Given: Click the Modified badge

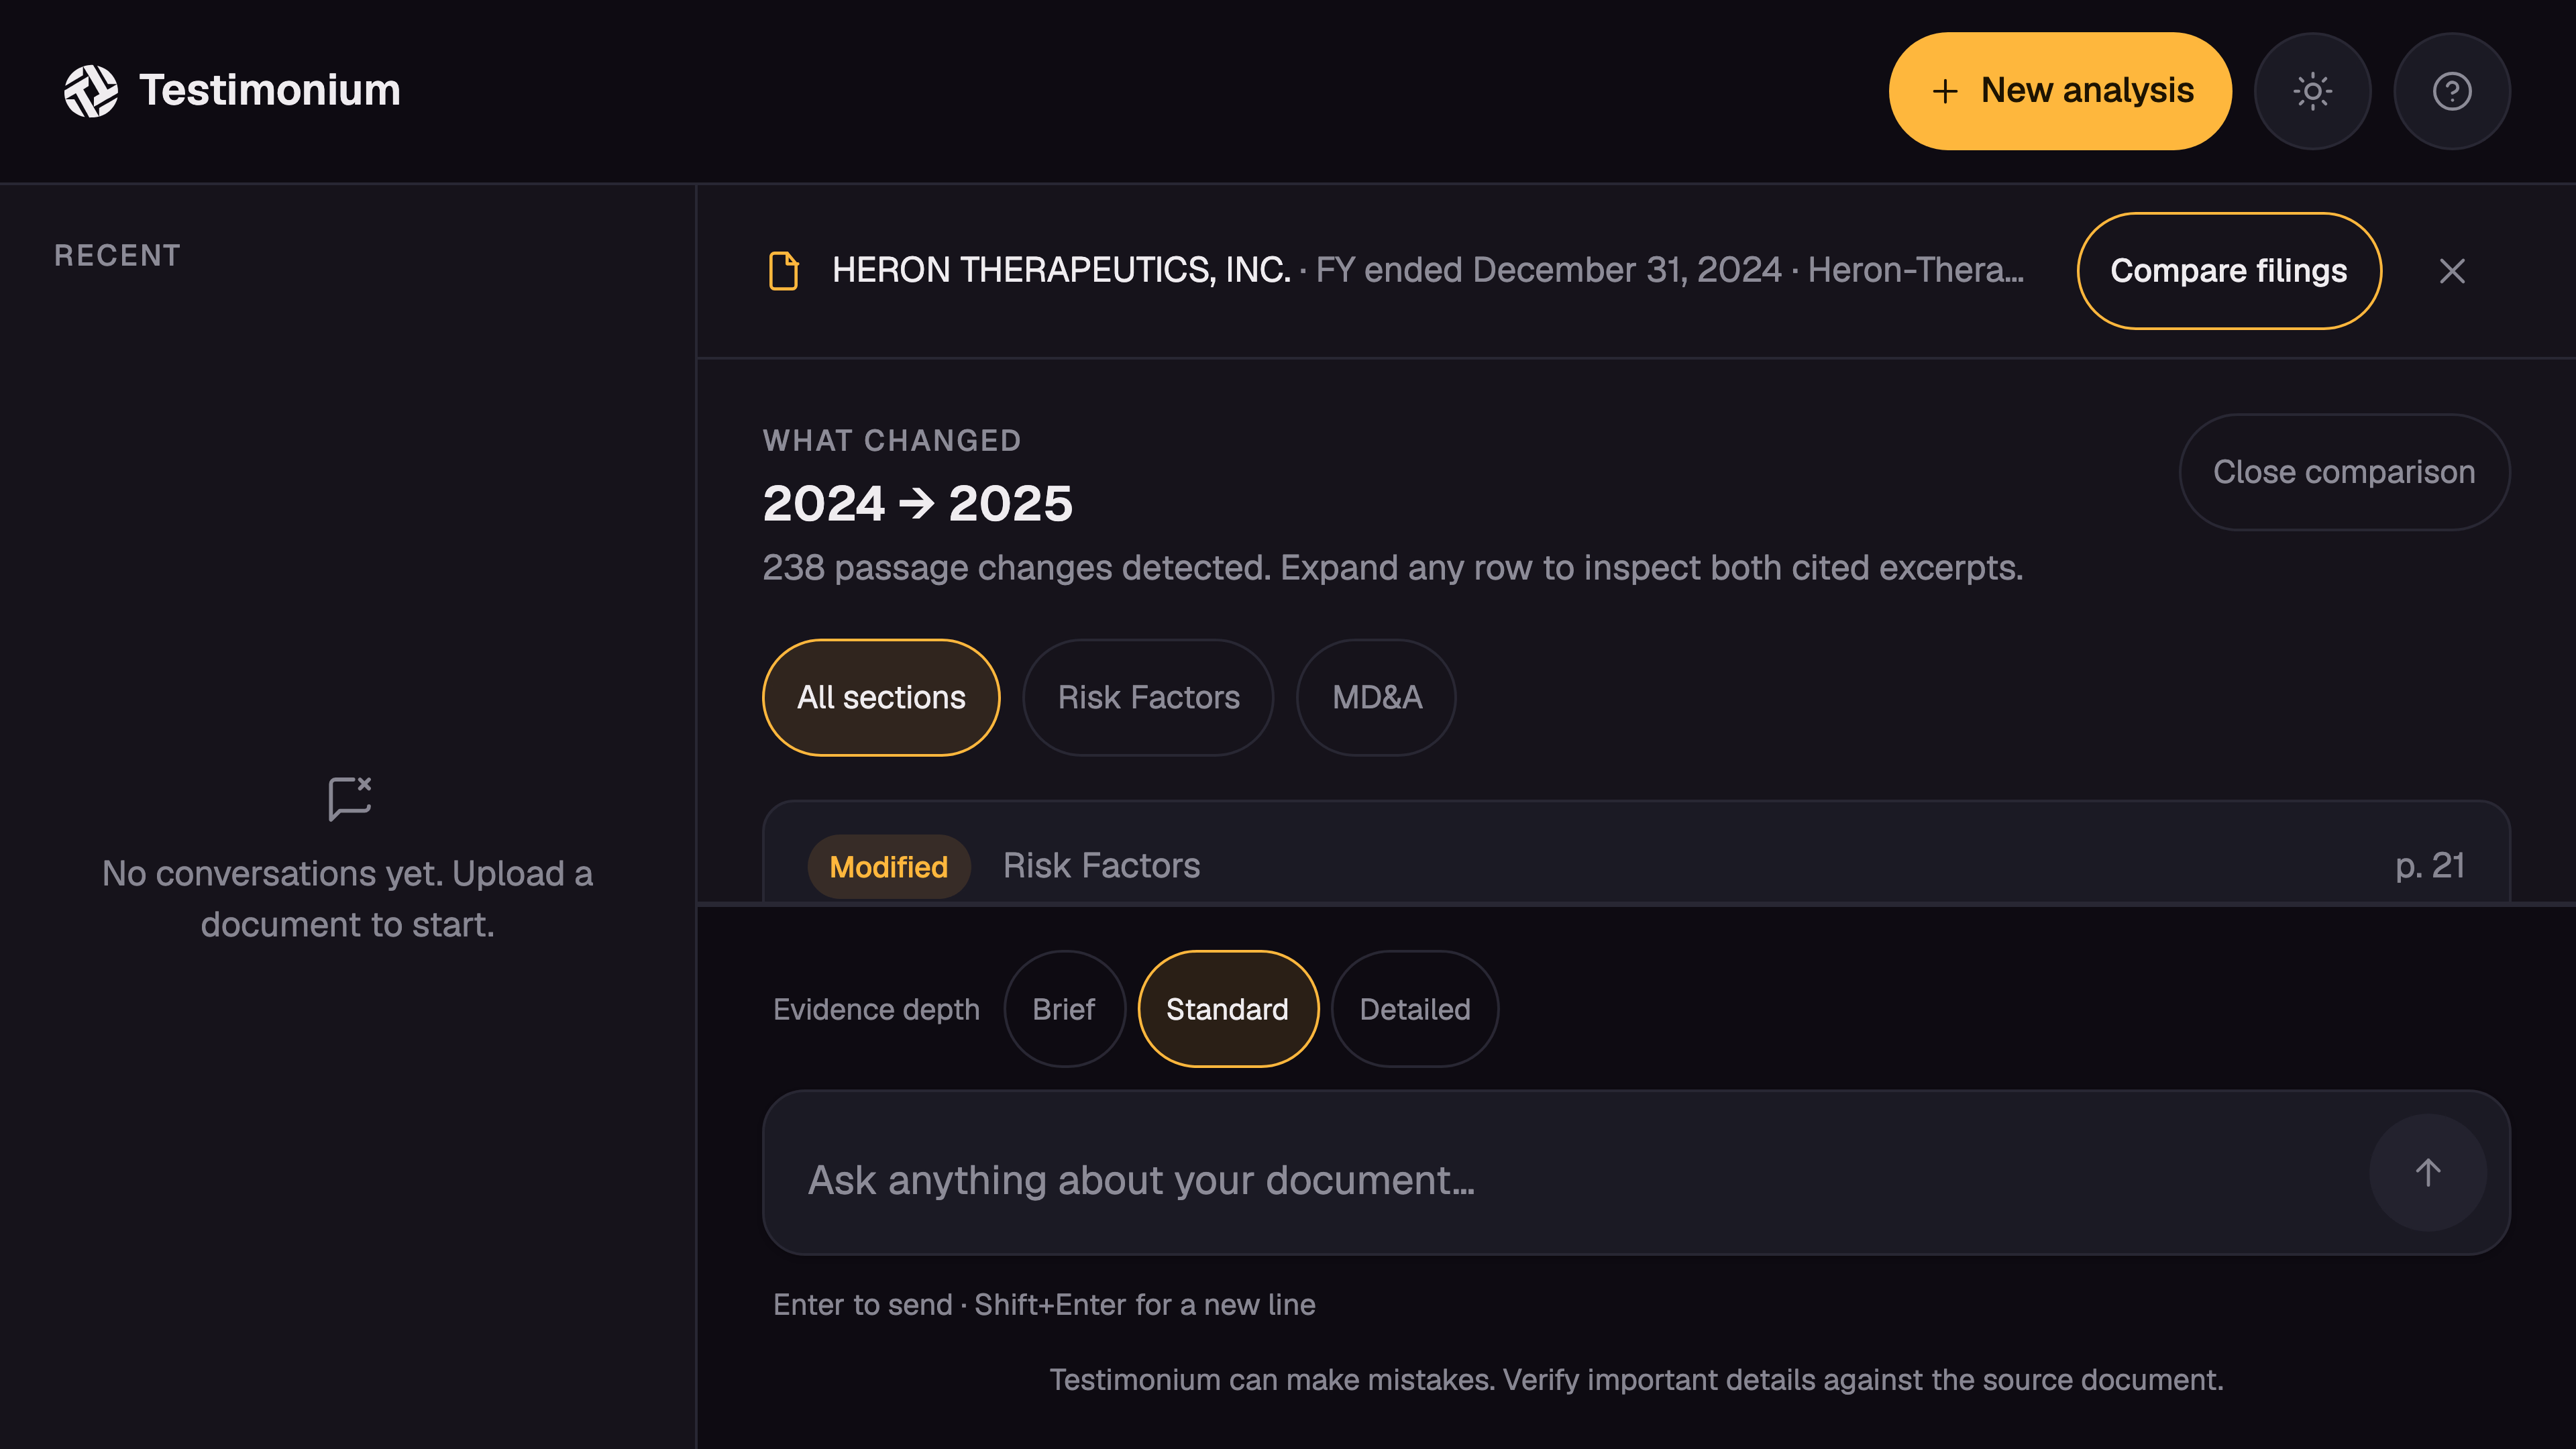Looking at the screenshot, I should tap(888, 866).
